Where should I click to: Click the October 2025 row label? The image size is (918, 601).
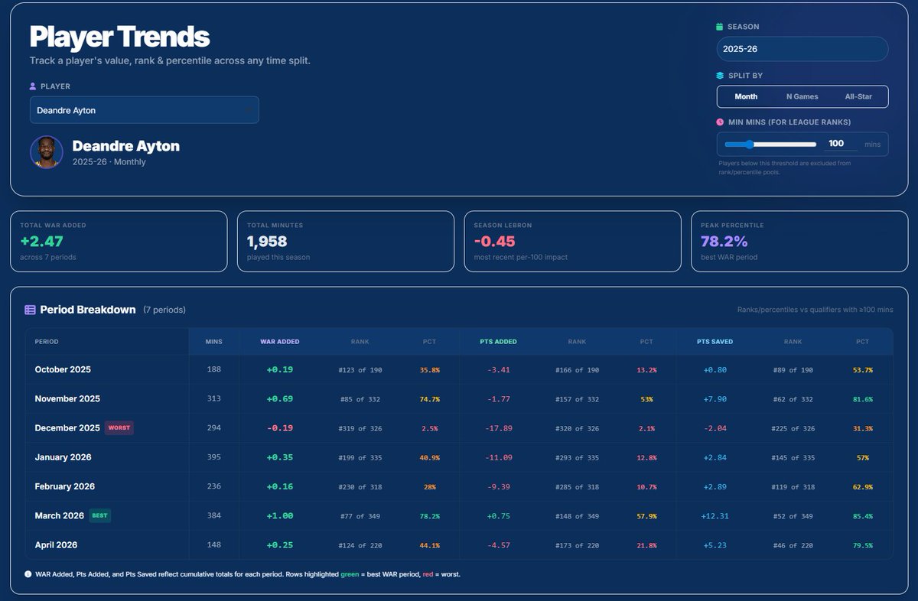click(63, 369)
